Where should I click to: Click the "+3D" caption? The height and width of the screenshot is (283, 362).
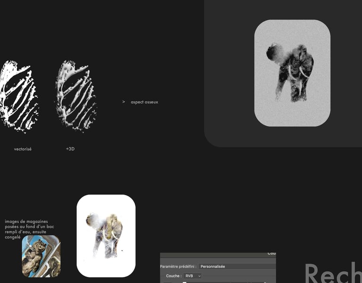70,149
